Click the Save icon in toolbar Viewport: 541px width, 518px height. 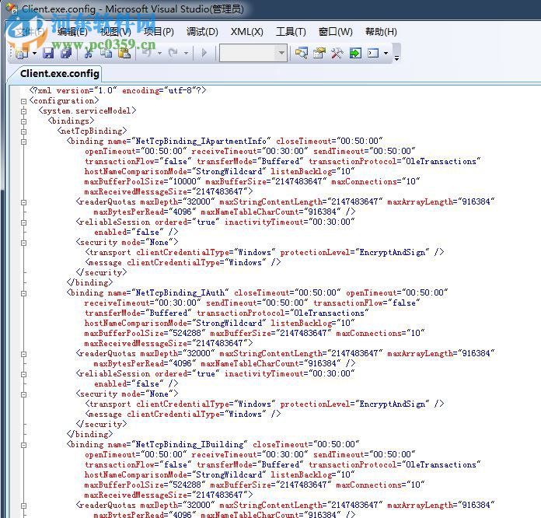tap(48, 53)
